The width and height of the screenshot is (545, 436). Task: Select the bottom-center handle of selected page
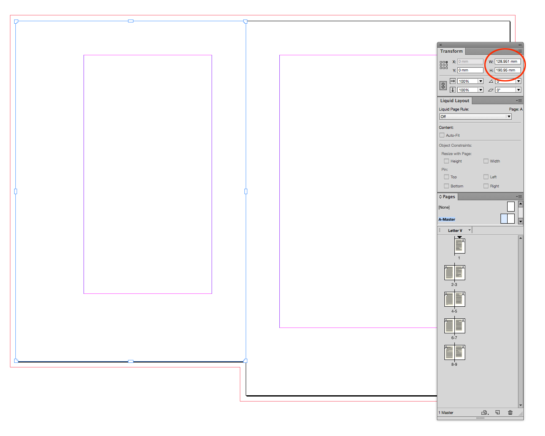pos(131,361)
